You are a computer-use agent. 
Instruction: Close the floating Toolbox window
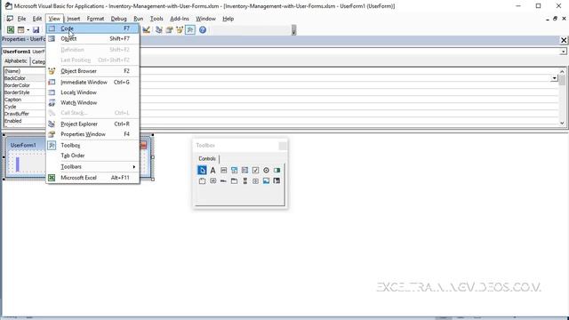(283, 146)
